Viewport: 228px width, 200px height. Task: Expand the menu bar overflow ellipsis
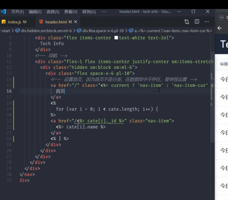tap(104, 12)
